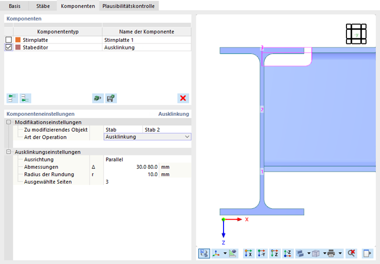The width and height of the screenshot is (380, 264).
Task: Click the coordinate axes display icon
Action: (216, 254)
